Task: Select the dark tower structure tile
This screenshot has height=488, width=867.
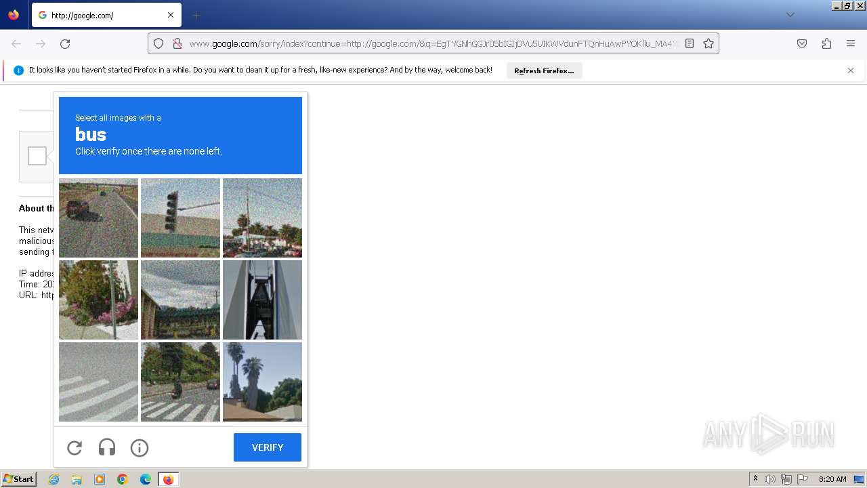Action: pyautogui.click(x=262, y=300)
